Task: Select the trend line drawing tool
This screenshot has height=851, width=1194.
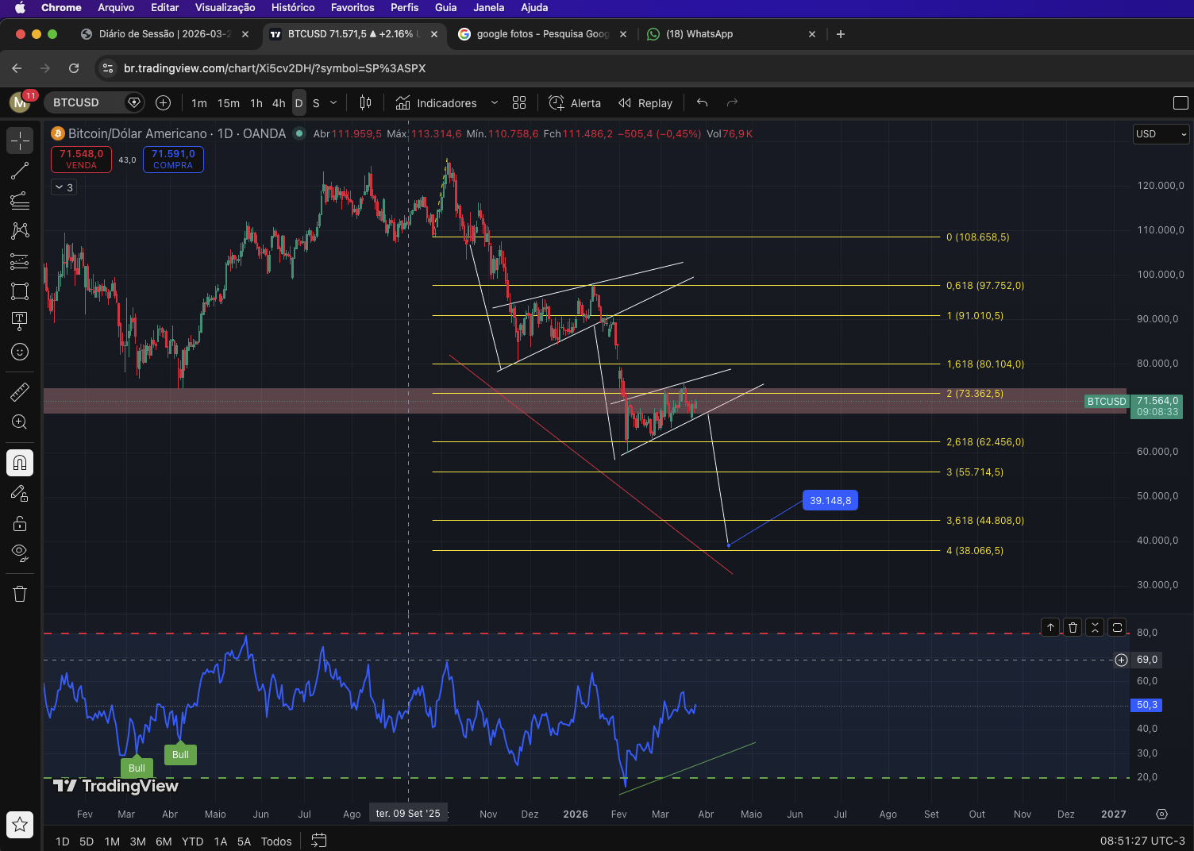Action: tap(20, 171)
